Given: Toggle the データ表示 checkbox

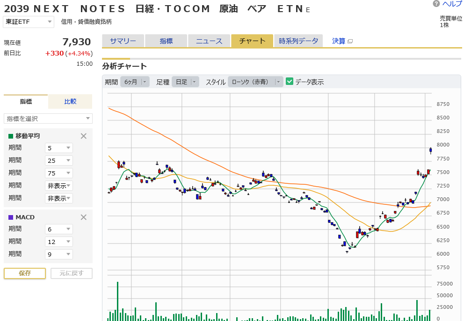Looking at the screenshot, I should point(290,82).
